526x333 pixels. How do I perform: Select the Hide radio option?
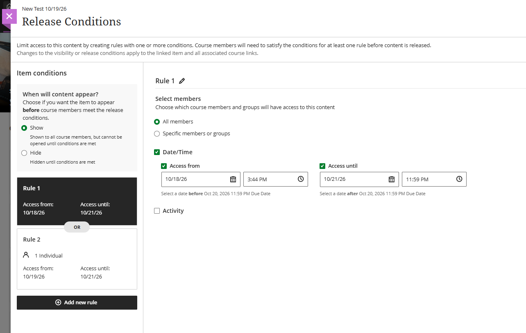(x=24, y=153)
